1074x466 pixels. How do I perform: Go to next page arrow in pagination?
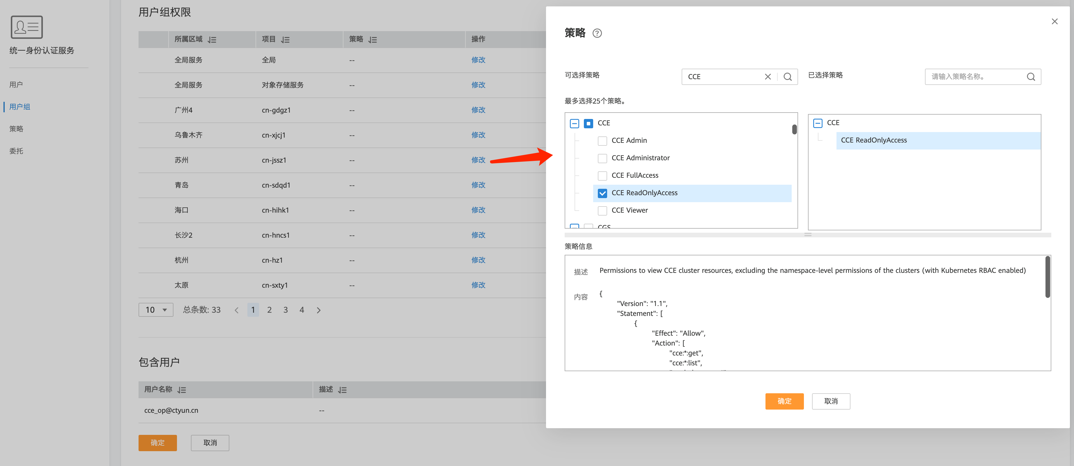click(x=318, y=310)
